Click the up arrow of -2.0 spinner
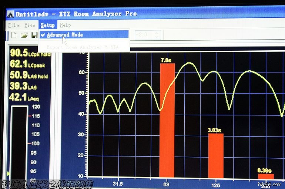 pos(157,33)
